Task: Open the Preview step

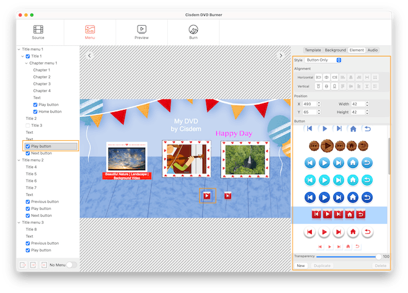Action: click(142, 32)
